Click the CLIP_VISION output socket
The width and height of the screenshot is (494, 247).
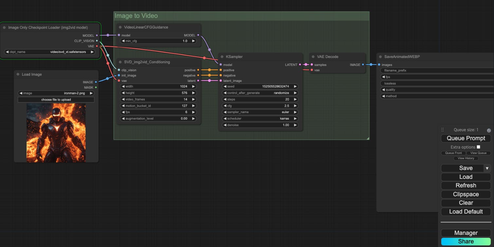(97, 41)
